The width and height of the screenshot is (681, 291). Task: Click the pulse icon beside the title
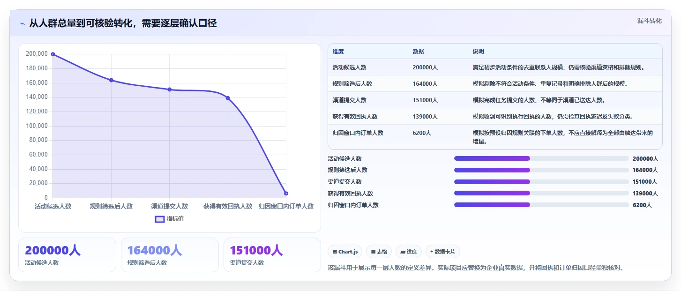point(22,23)
